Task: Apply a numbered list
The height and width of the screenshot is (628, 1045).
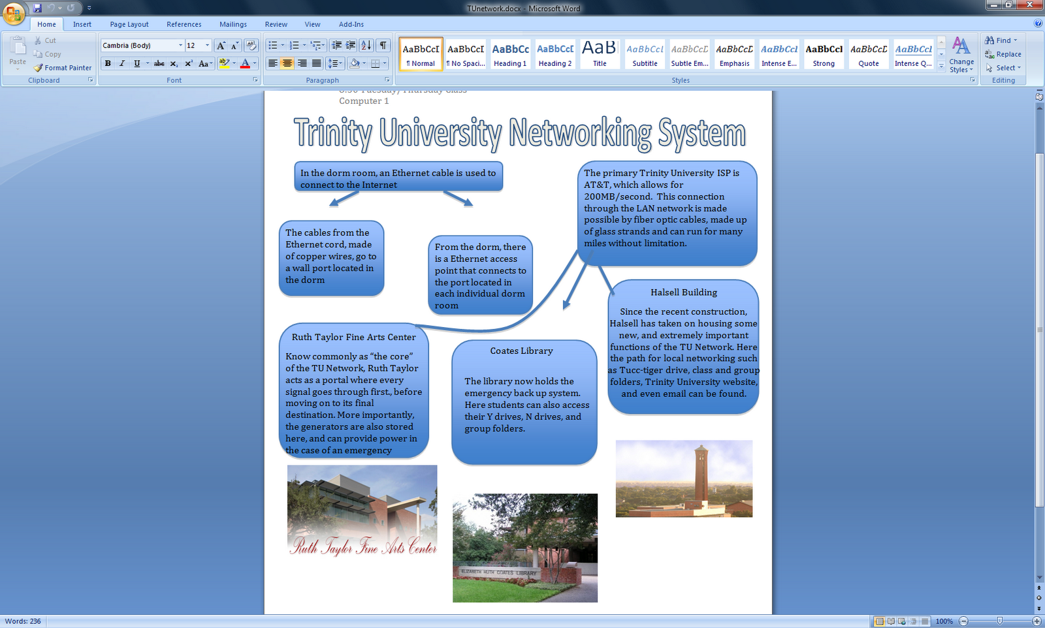Action: [294, 45]
